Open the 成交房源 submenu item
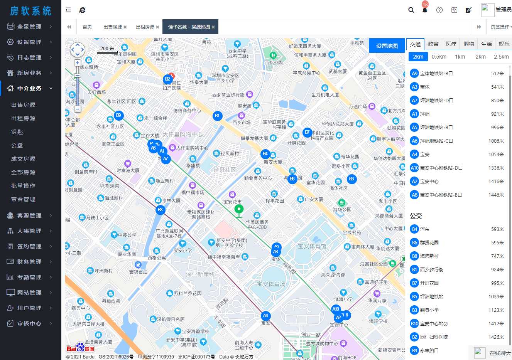The image size is (512, 360). click(23, 159)
